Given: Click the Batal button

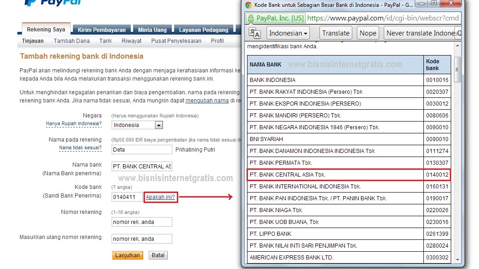Looking at the screenshot, I should point(158,255).
